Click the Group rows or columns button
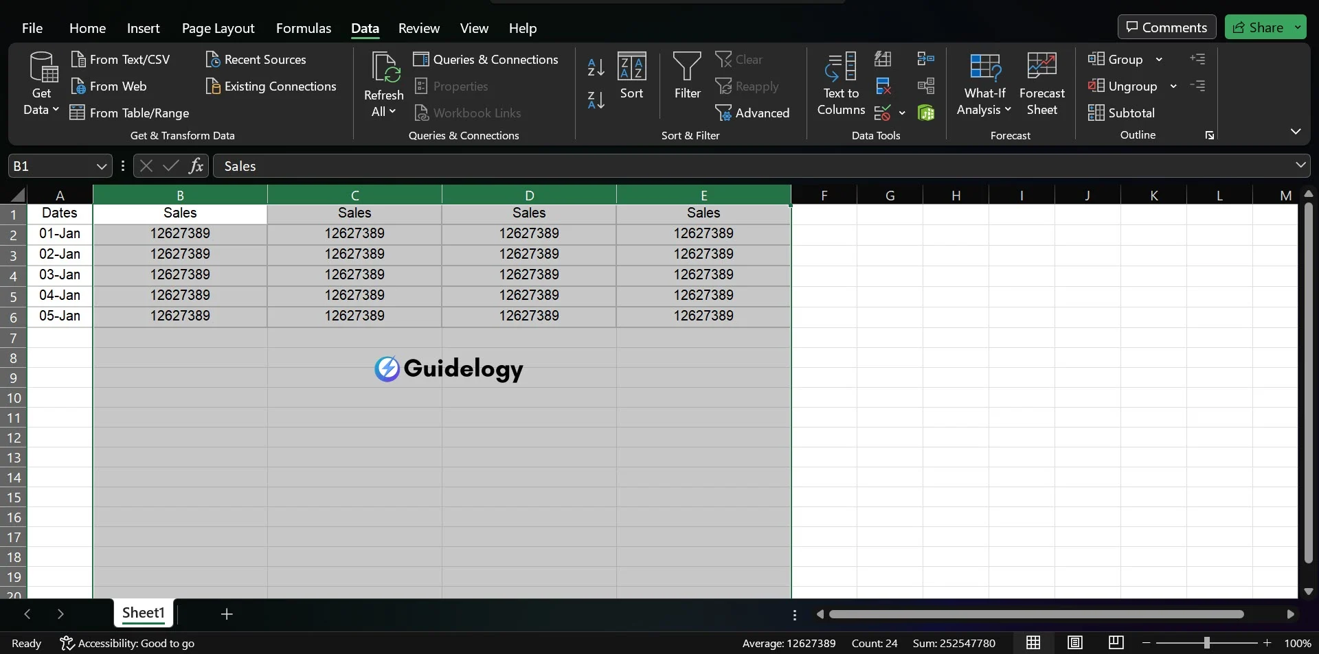This screenshot has width=1319, height=654. (x=1115, y=60)
